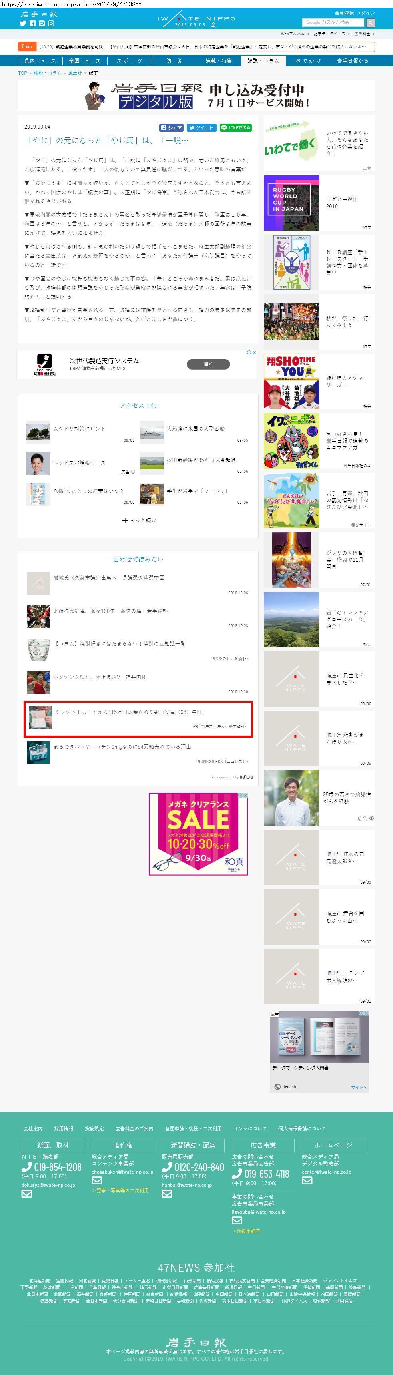This screenshot has width=393, height=1375.
Task: Open the 論説・コラム breadcrumb link
Action: point(48,73)
